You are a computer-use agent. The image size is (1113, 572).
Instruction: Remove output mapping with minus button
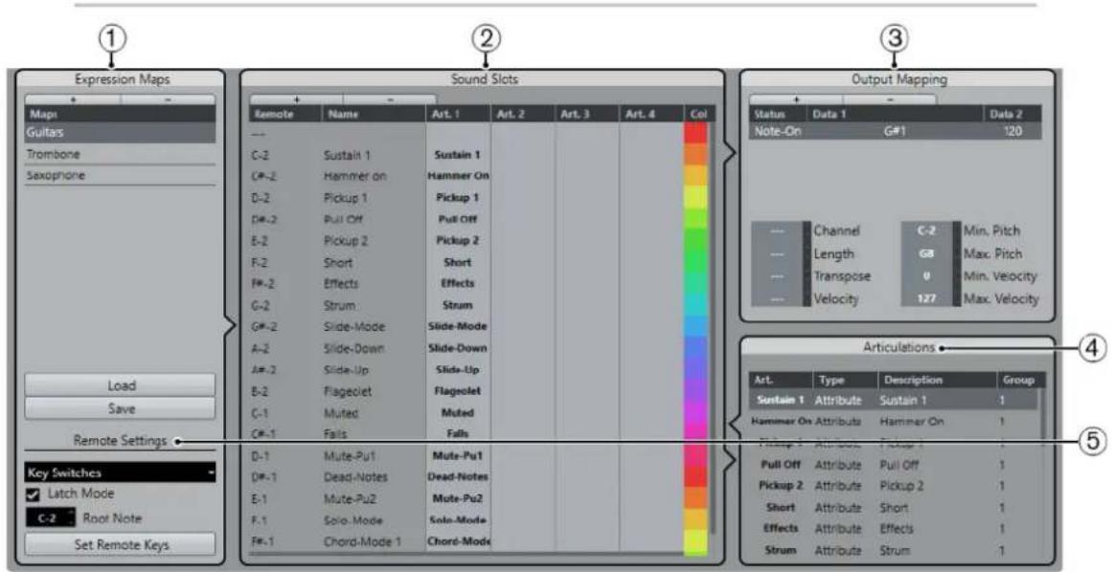[x=890, y=99]
